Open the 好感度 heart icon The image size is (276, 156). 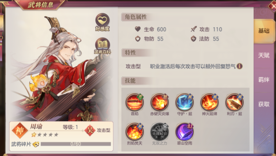tap(102, 22)
